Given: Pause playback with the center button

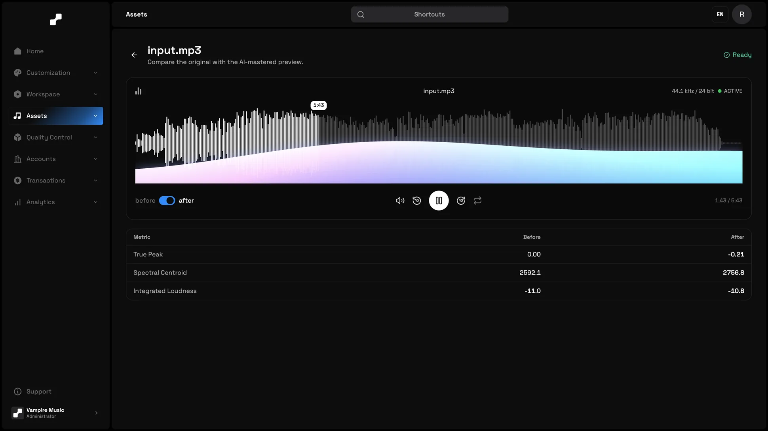Looking at the screenshot, I should [439, 201].
